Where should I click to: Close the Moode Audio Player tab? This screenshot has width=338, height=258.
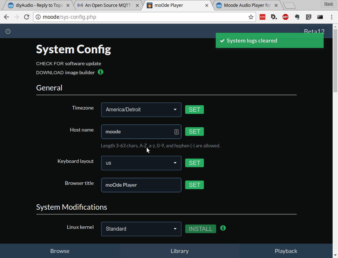pos(276,5)
